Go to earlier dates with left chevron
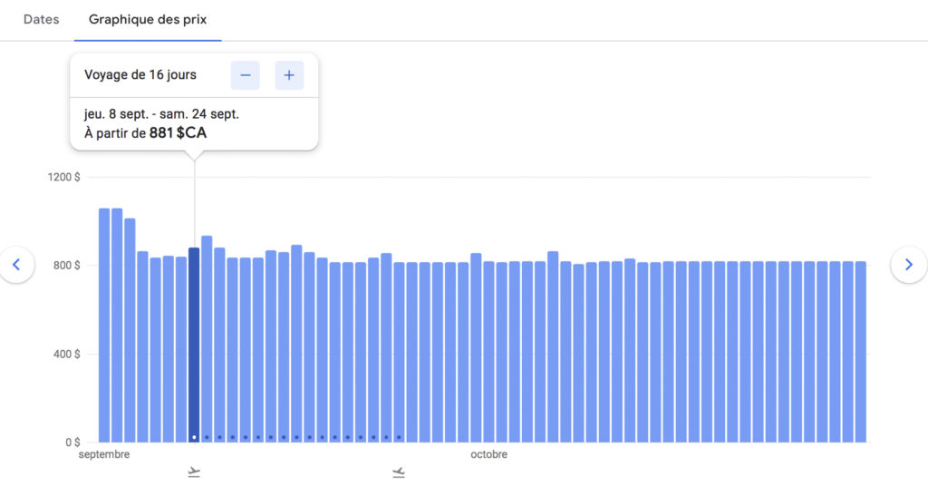Viewport: 928px width, 486px height. [x=16, y=265]
